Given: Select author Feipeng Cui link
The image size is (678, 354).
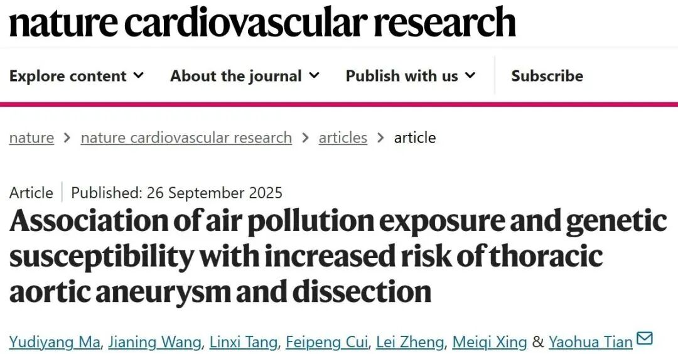Looking at the screenshot, I should 326,342.
